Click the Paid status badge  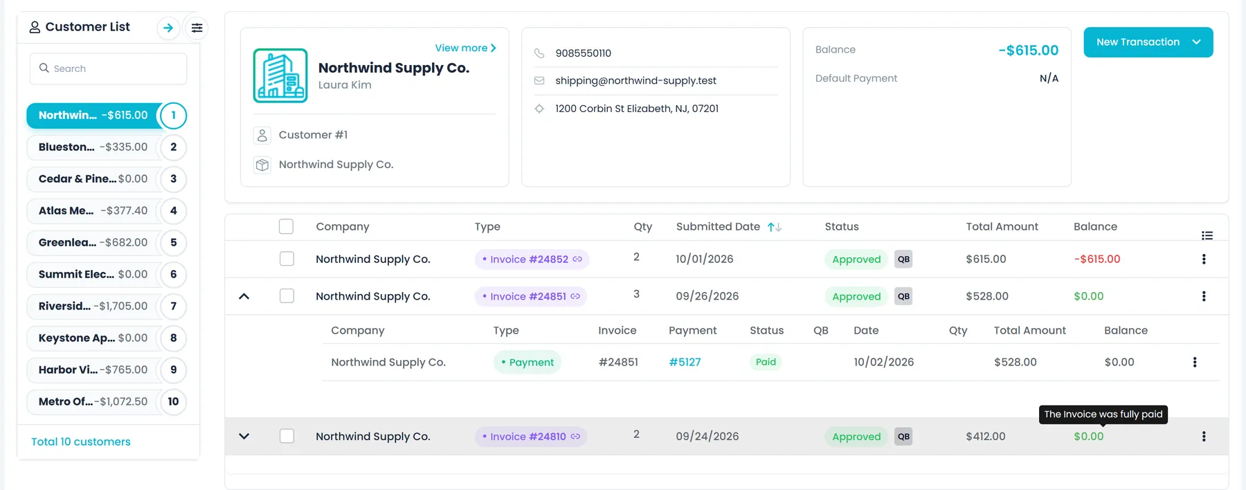[x=766, y=362]
